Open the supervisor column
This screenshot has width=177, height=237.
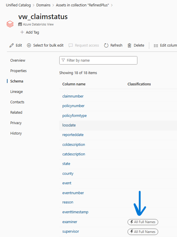click(x=71, y=232)
